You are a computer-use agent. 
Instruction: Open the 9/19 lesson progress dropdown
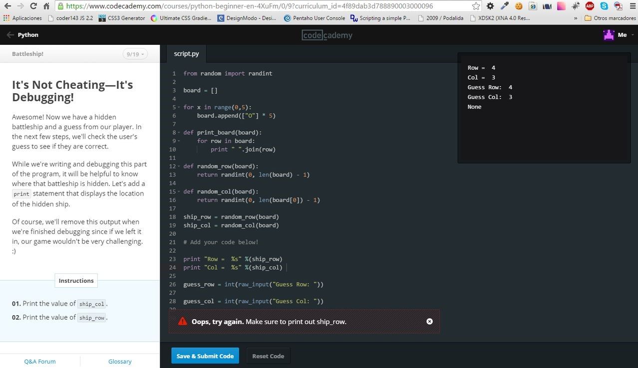coord(134,54)
